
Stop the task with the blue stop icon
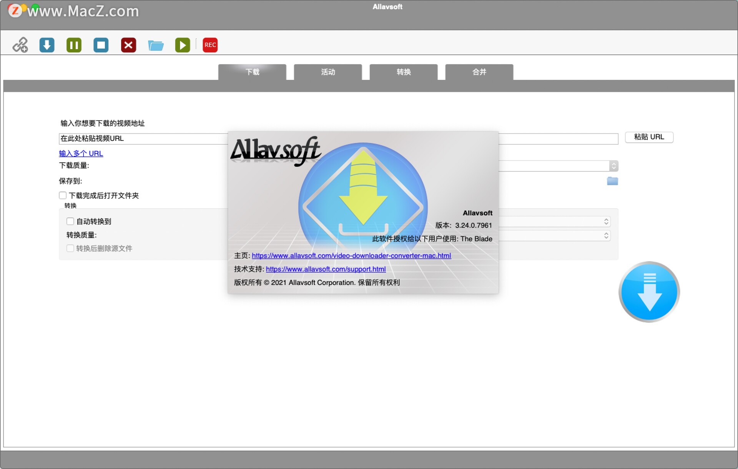click(101, 45)
